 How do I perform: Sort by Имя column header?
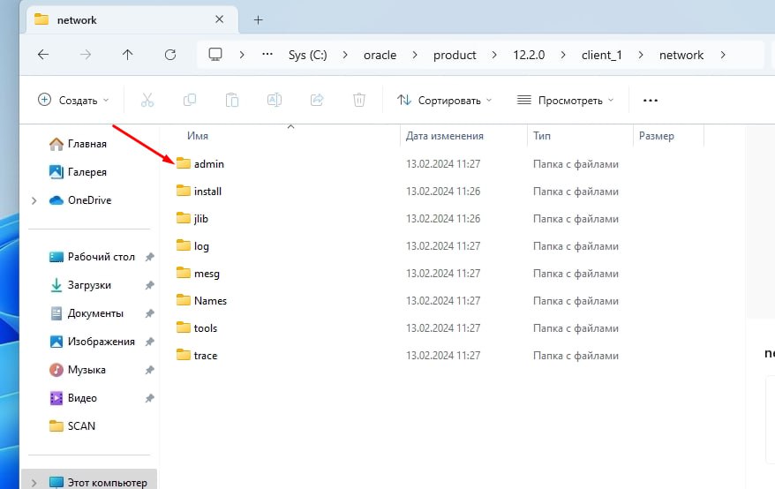[198, 135]
